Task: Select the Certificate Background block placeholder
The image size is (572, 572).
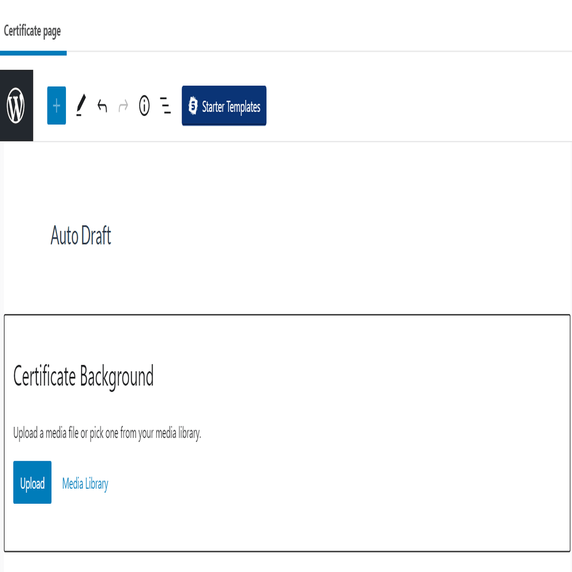Action: coord(287,433)
